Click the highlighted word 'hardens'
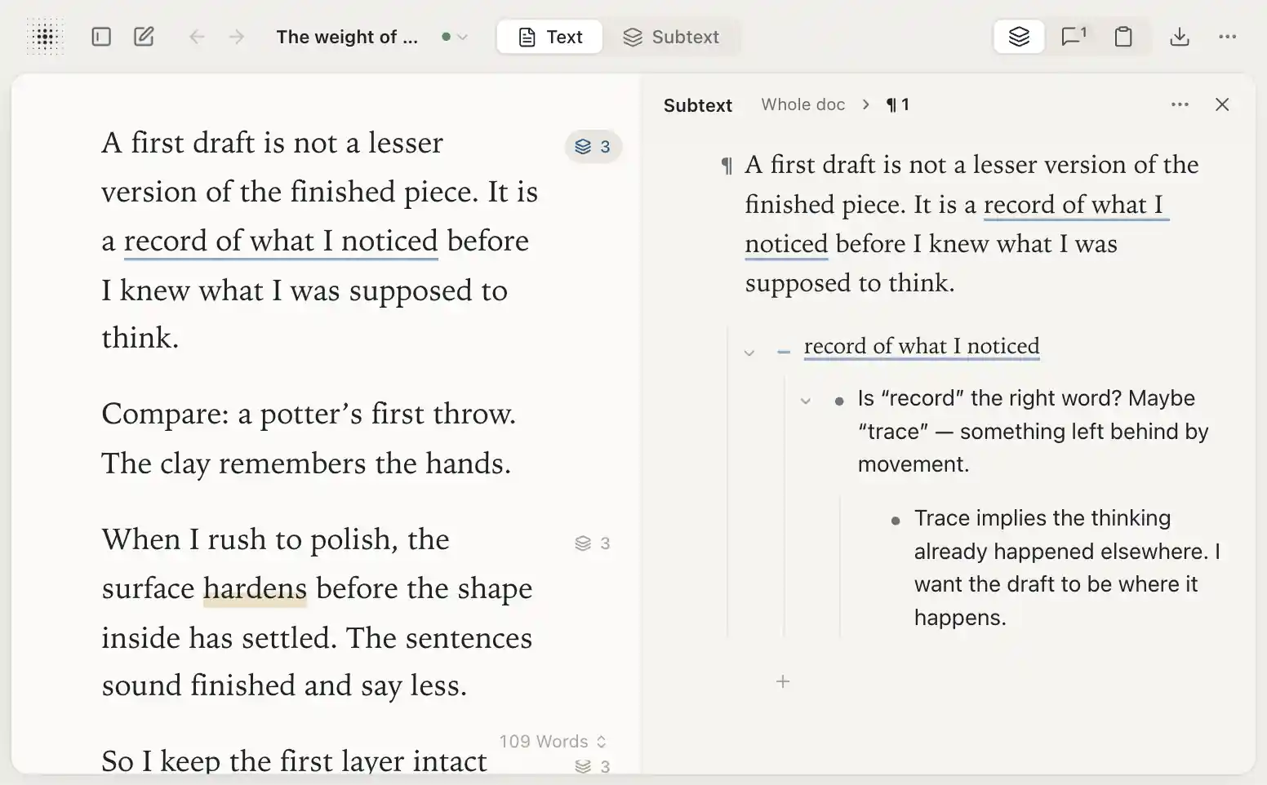The image size is (1267, 785). point(255,589)
